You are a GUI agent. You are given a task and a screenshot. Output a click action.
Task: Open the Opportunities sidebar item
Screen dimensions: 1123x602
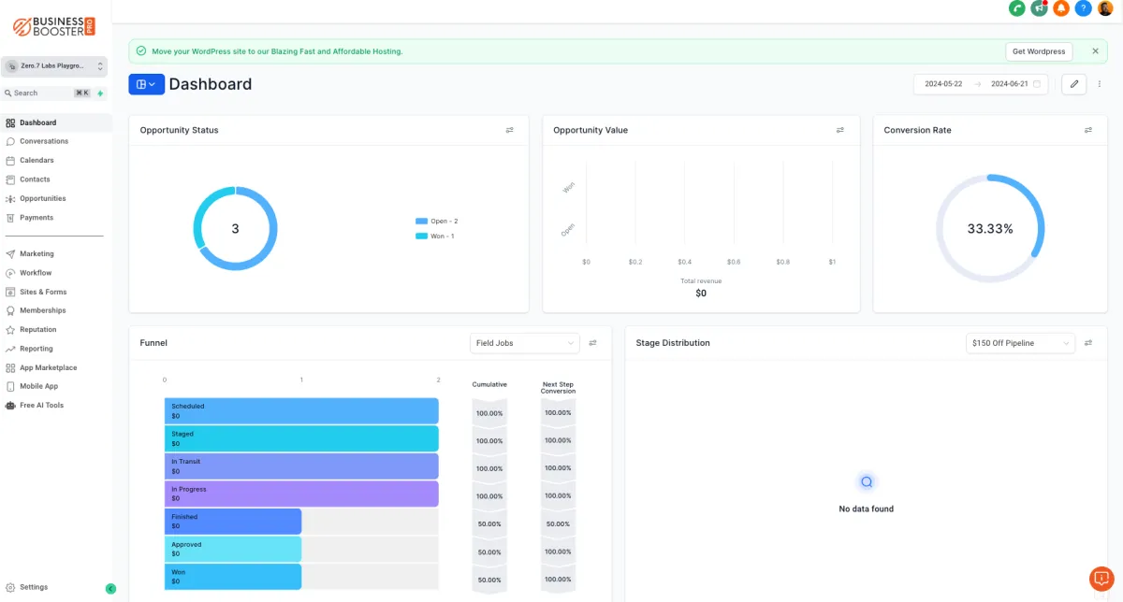(43, 198)
